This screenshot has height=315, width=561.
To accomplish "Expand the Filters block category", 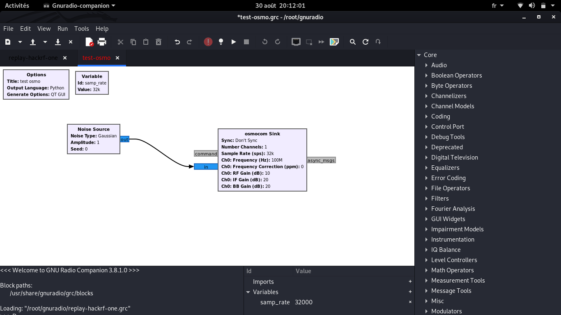I will pyautogui.click(x=427, y=199).
